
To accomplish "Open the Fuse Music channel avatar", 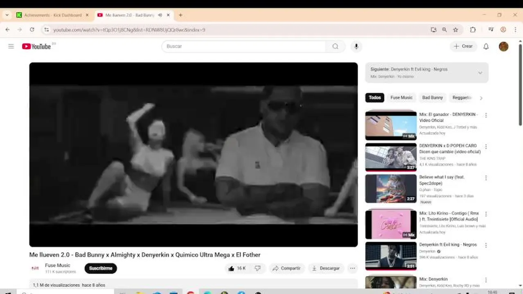I will tap(35, 268).
